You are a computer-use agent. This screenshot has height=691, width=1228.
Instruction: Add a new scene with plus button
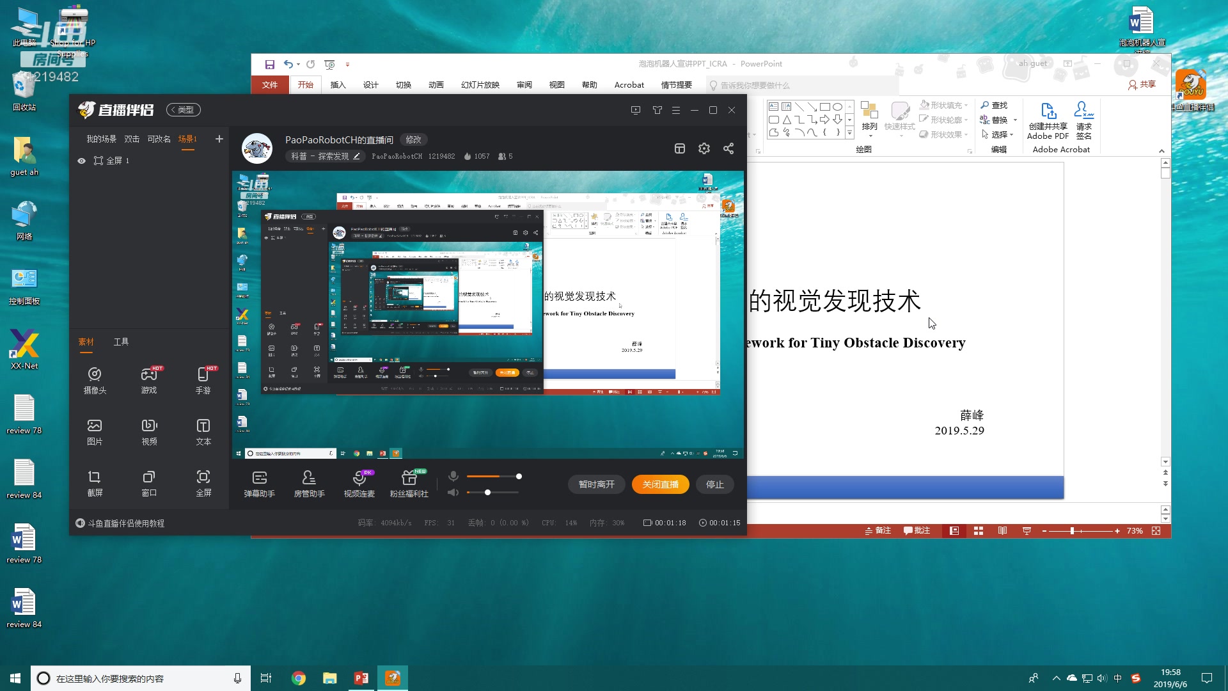click(219, 139)
